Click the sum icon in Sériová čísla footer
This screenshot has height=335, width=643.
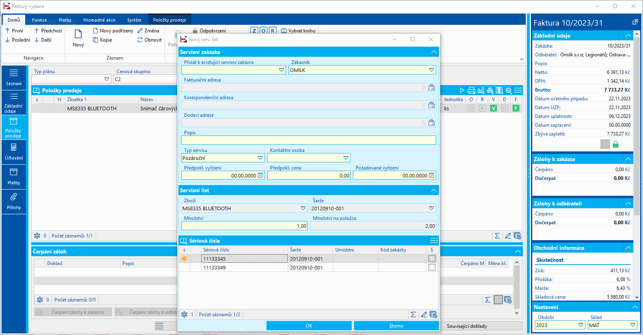[x=413, y=315]
